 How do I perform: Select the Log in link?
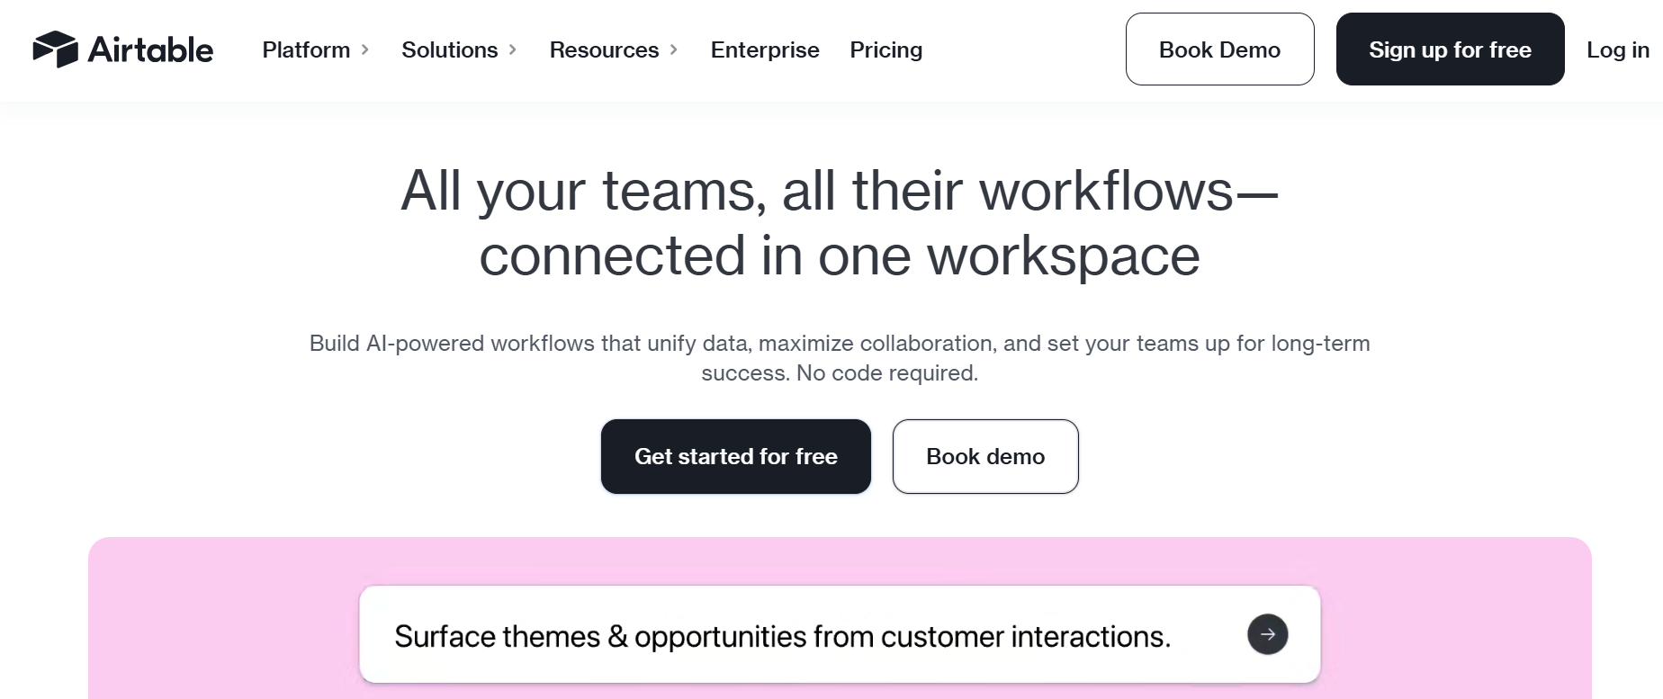tap(1617, 49)
